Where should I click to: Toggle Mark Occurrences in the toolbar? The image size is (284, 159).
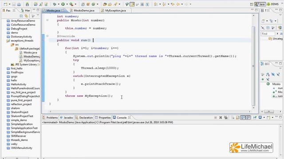tap(132, 4)
